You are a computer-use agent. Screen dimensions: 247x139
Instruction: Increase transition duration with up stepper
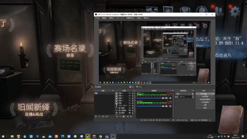(193, 96)
